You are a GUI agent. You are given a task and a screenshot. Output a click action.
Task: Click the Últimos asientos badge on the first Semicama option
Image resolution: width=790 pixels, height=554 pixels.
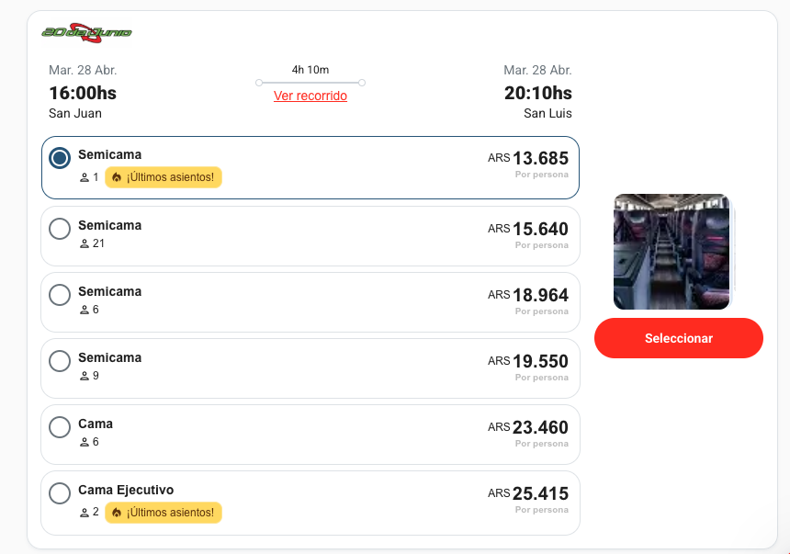click(x=164, y=177)
